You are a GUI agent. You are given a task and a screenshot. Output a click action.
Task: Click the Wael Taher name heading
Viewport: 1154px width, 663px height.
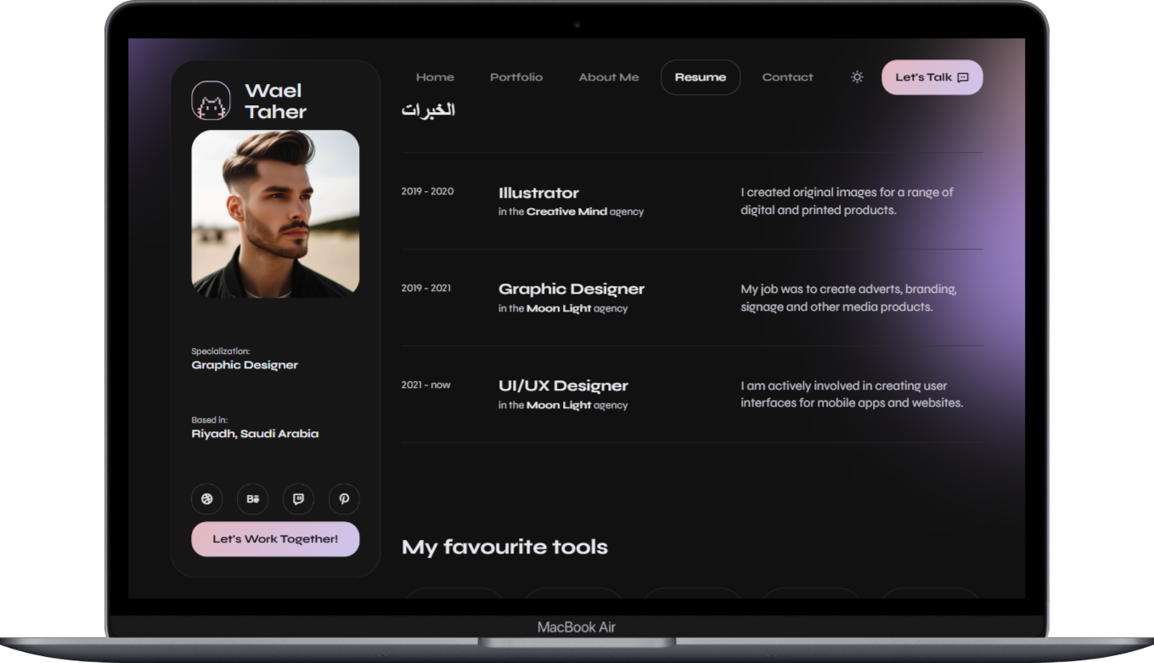click(276, 101)
